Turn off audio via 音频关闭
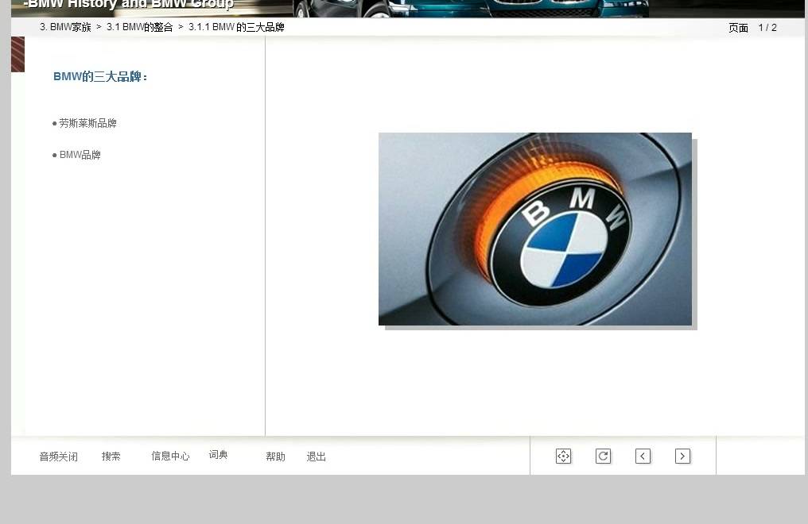Screen dimensions: 808x524 pos(58,457)
